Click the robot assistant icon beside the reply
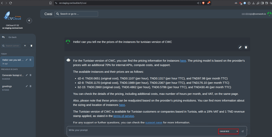 coord(68,60)
